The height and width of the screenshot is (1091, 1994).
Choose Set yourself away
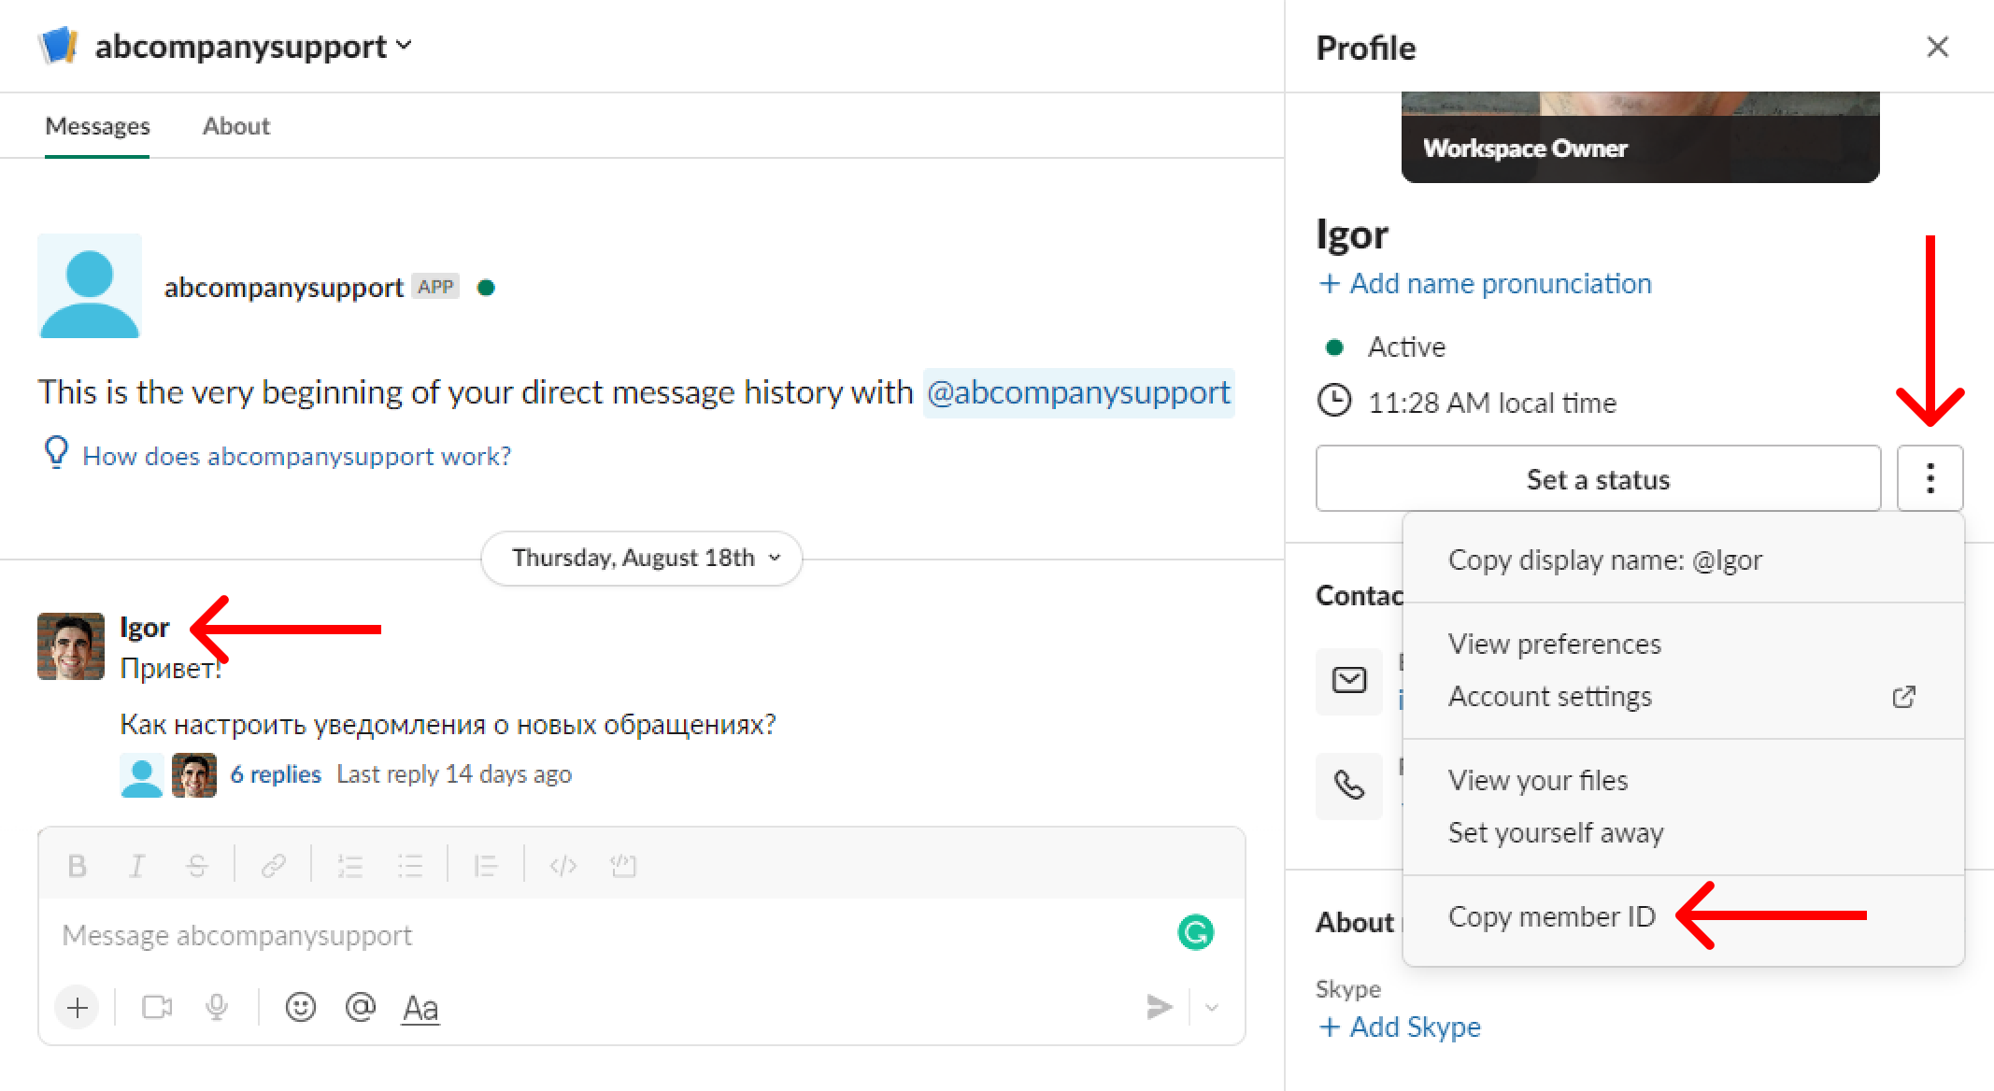tap(1684, 833)
